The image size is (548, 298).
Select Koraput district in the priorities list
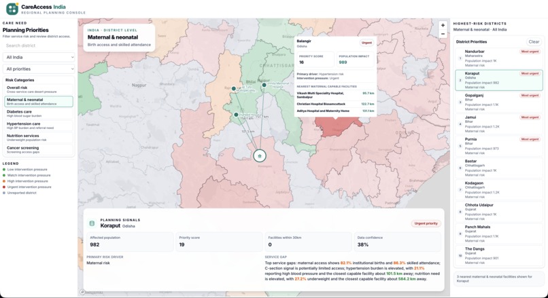click(x=499, y=80)
